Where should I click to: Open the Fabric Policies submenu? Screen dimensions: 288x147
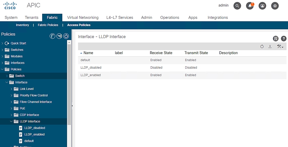(48, 25)
